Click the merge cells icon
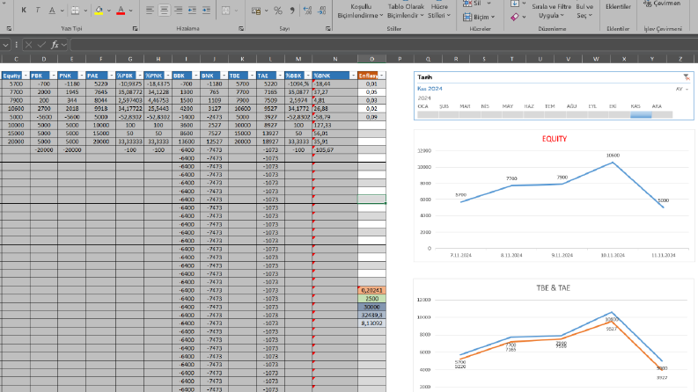The image size is (698, 392). click(x=225, y=11)
